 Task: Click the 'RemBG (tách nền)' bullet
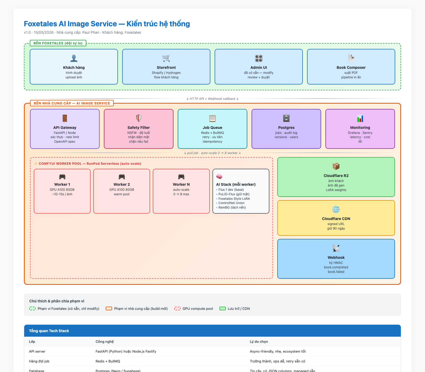pyautogui.click(x=231, y=208)
